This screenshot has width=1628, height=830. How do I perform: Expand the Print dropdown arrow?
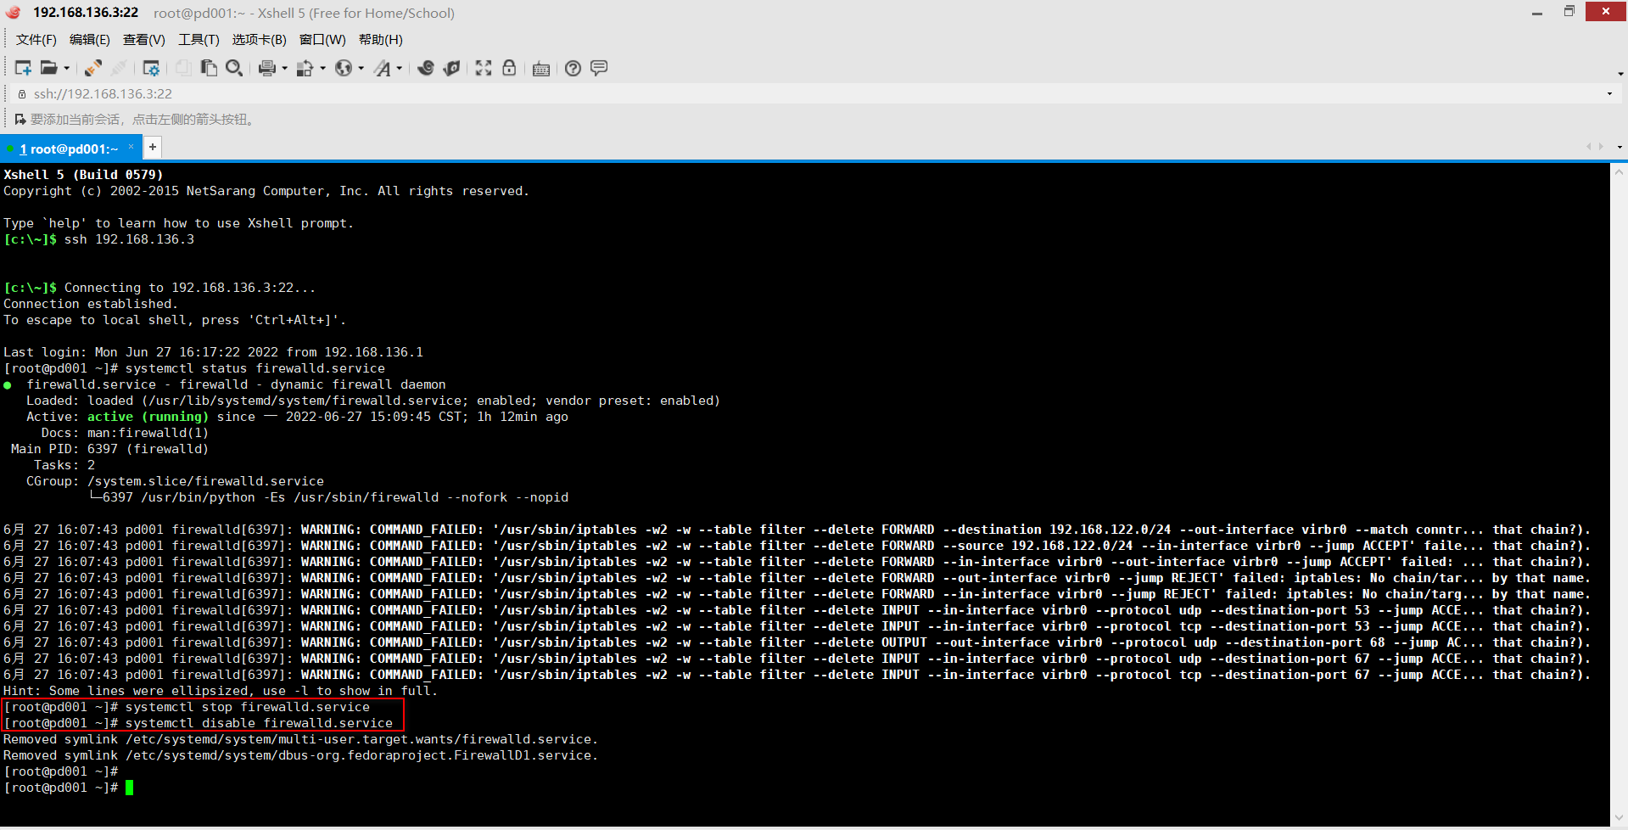[284, 69]
